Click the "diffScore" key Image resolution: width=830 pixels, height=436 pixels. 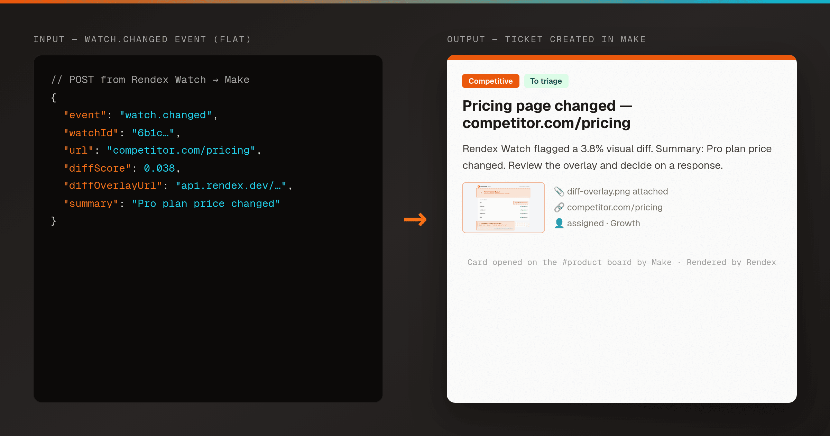[97, 168]
